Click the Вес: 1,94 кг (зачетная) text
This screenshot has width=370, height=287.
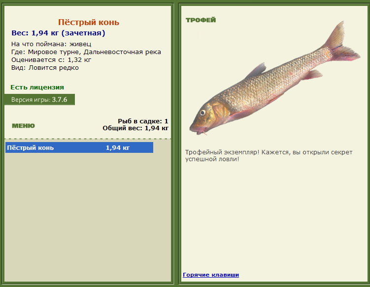[58, 33]
